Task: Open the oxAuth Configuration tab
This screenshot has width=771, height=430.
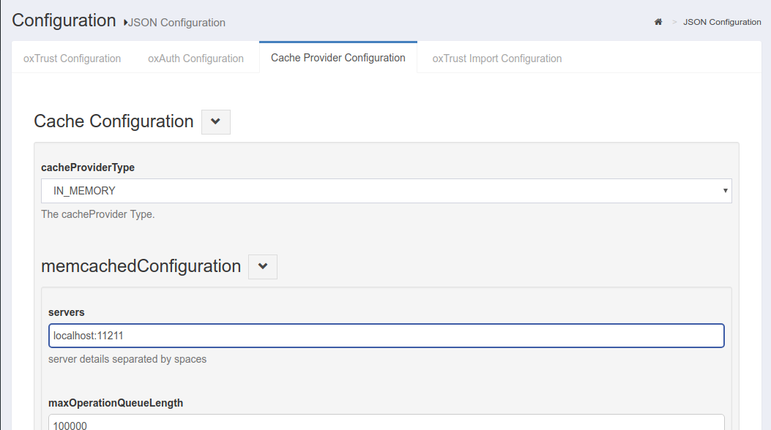Action: [x=195, y=59]
